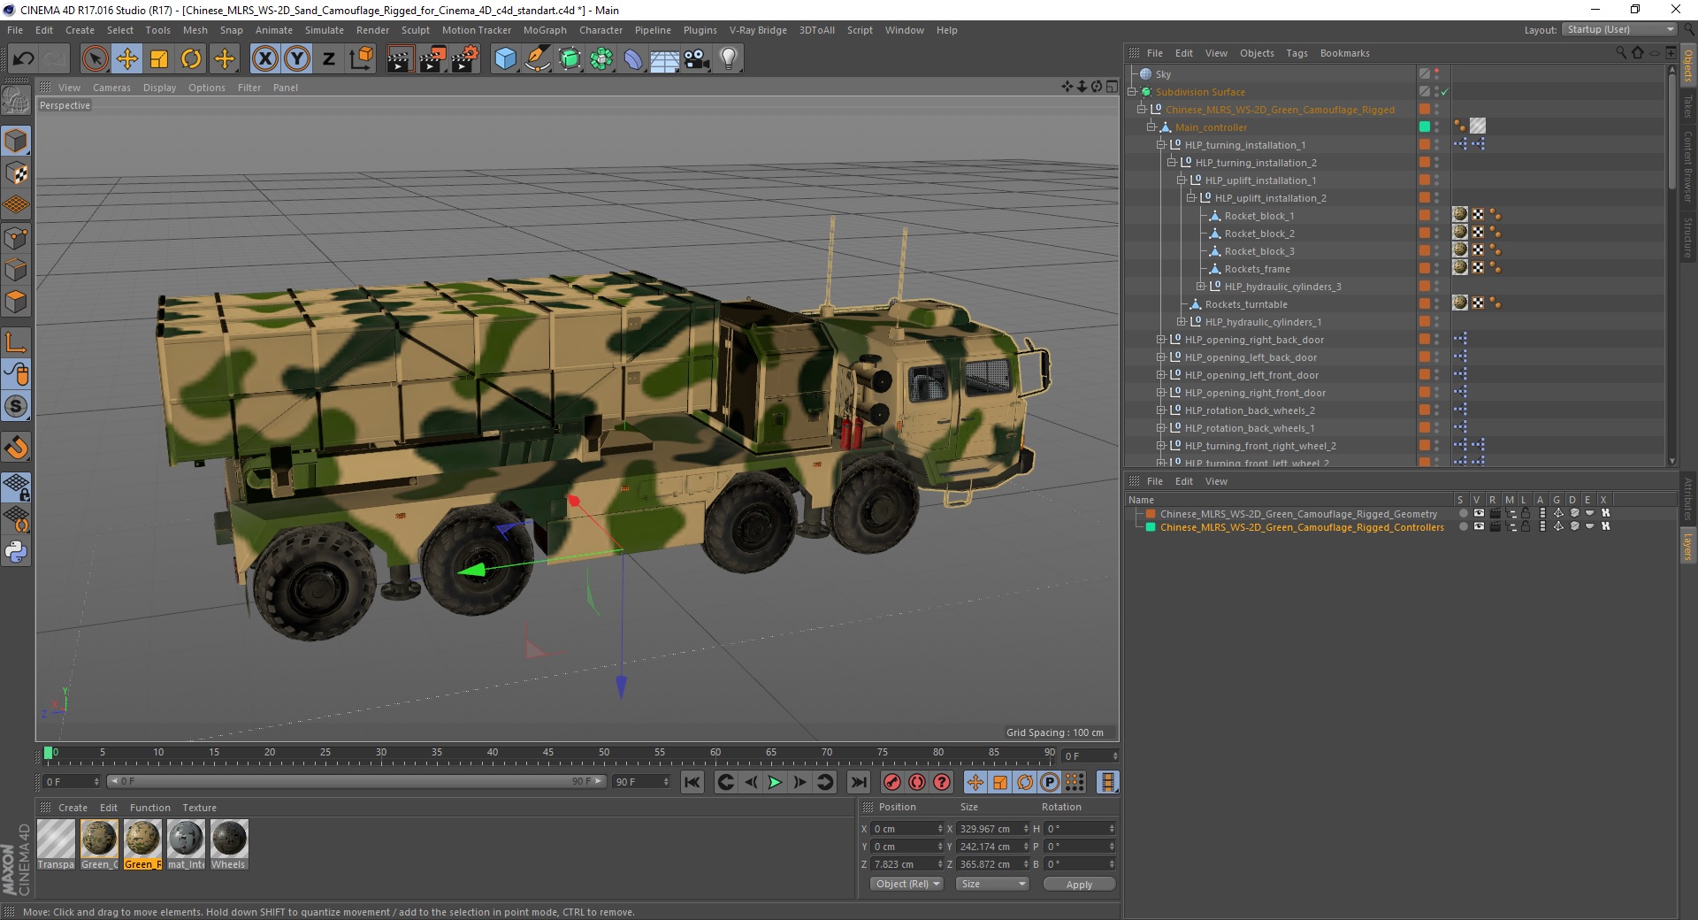Open the Object Manager Tags menu
This screenshot has width=1698, height=920.
[x=1296, y=53]
